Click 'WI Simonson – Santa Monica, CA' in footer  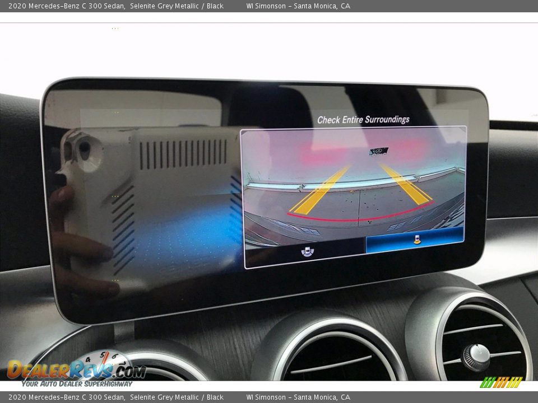click(298, 397)
